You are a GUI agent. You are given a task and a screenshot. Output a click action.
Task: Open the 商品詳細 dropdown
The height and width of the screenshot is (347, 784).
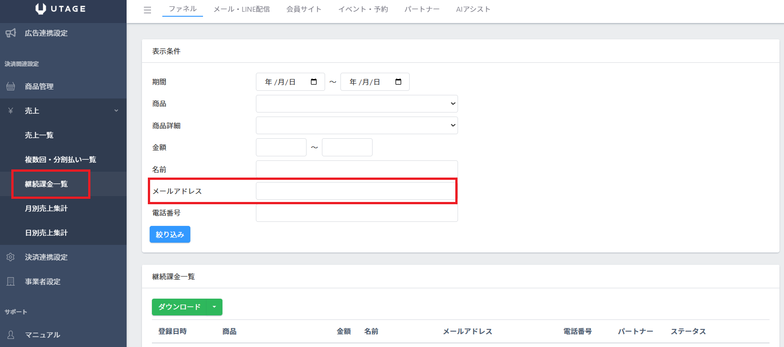pos(357,126)
